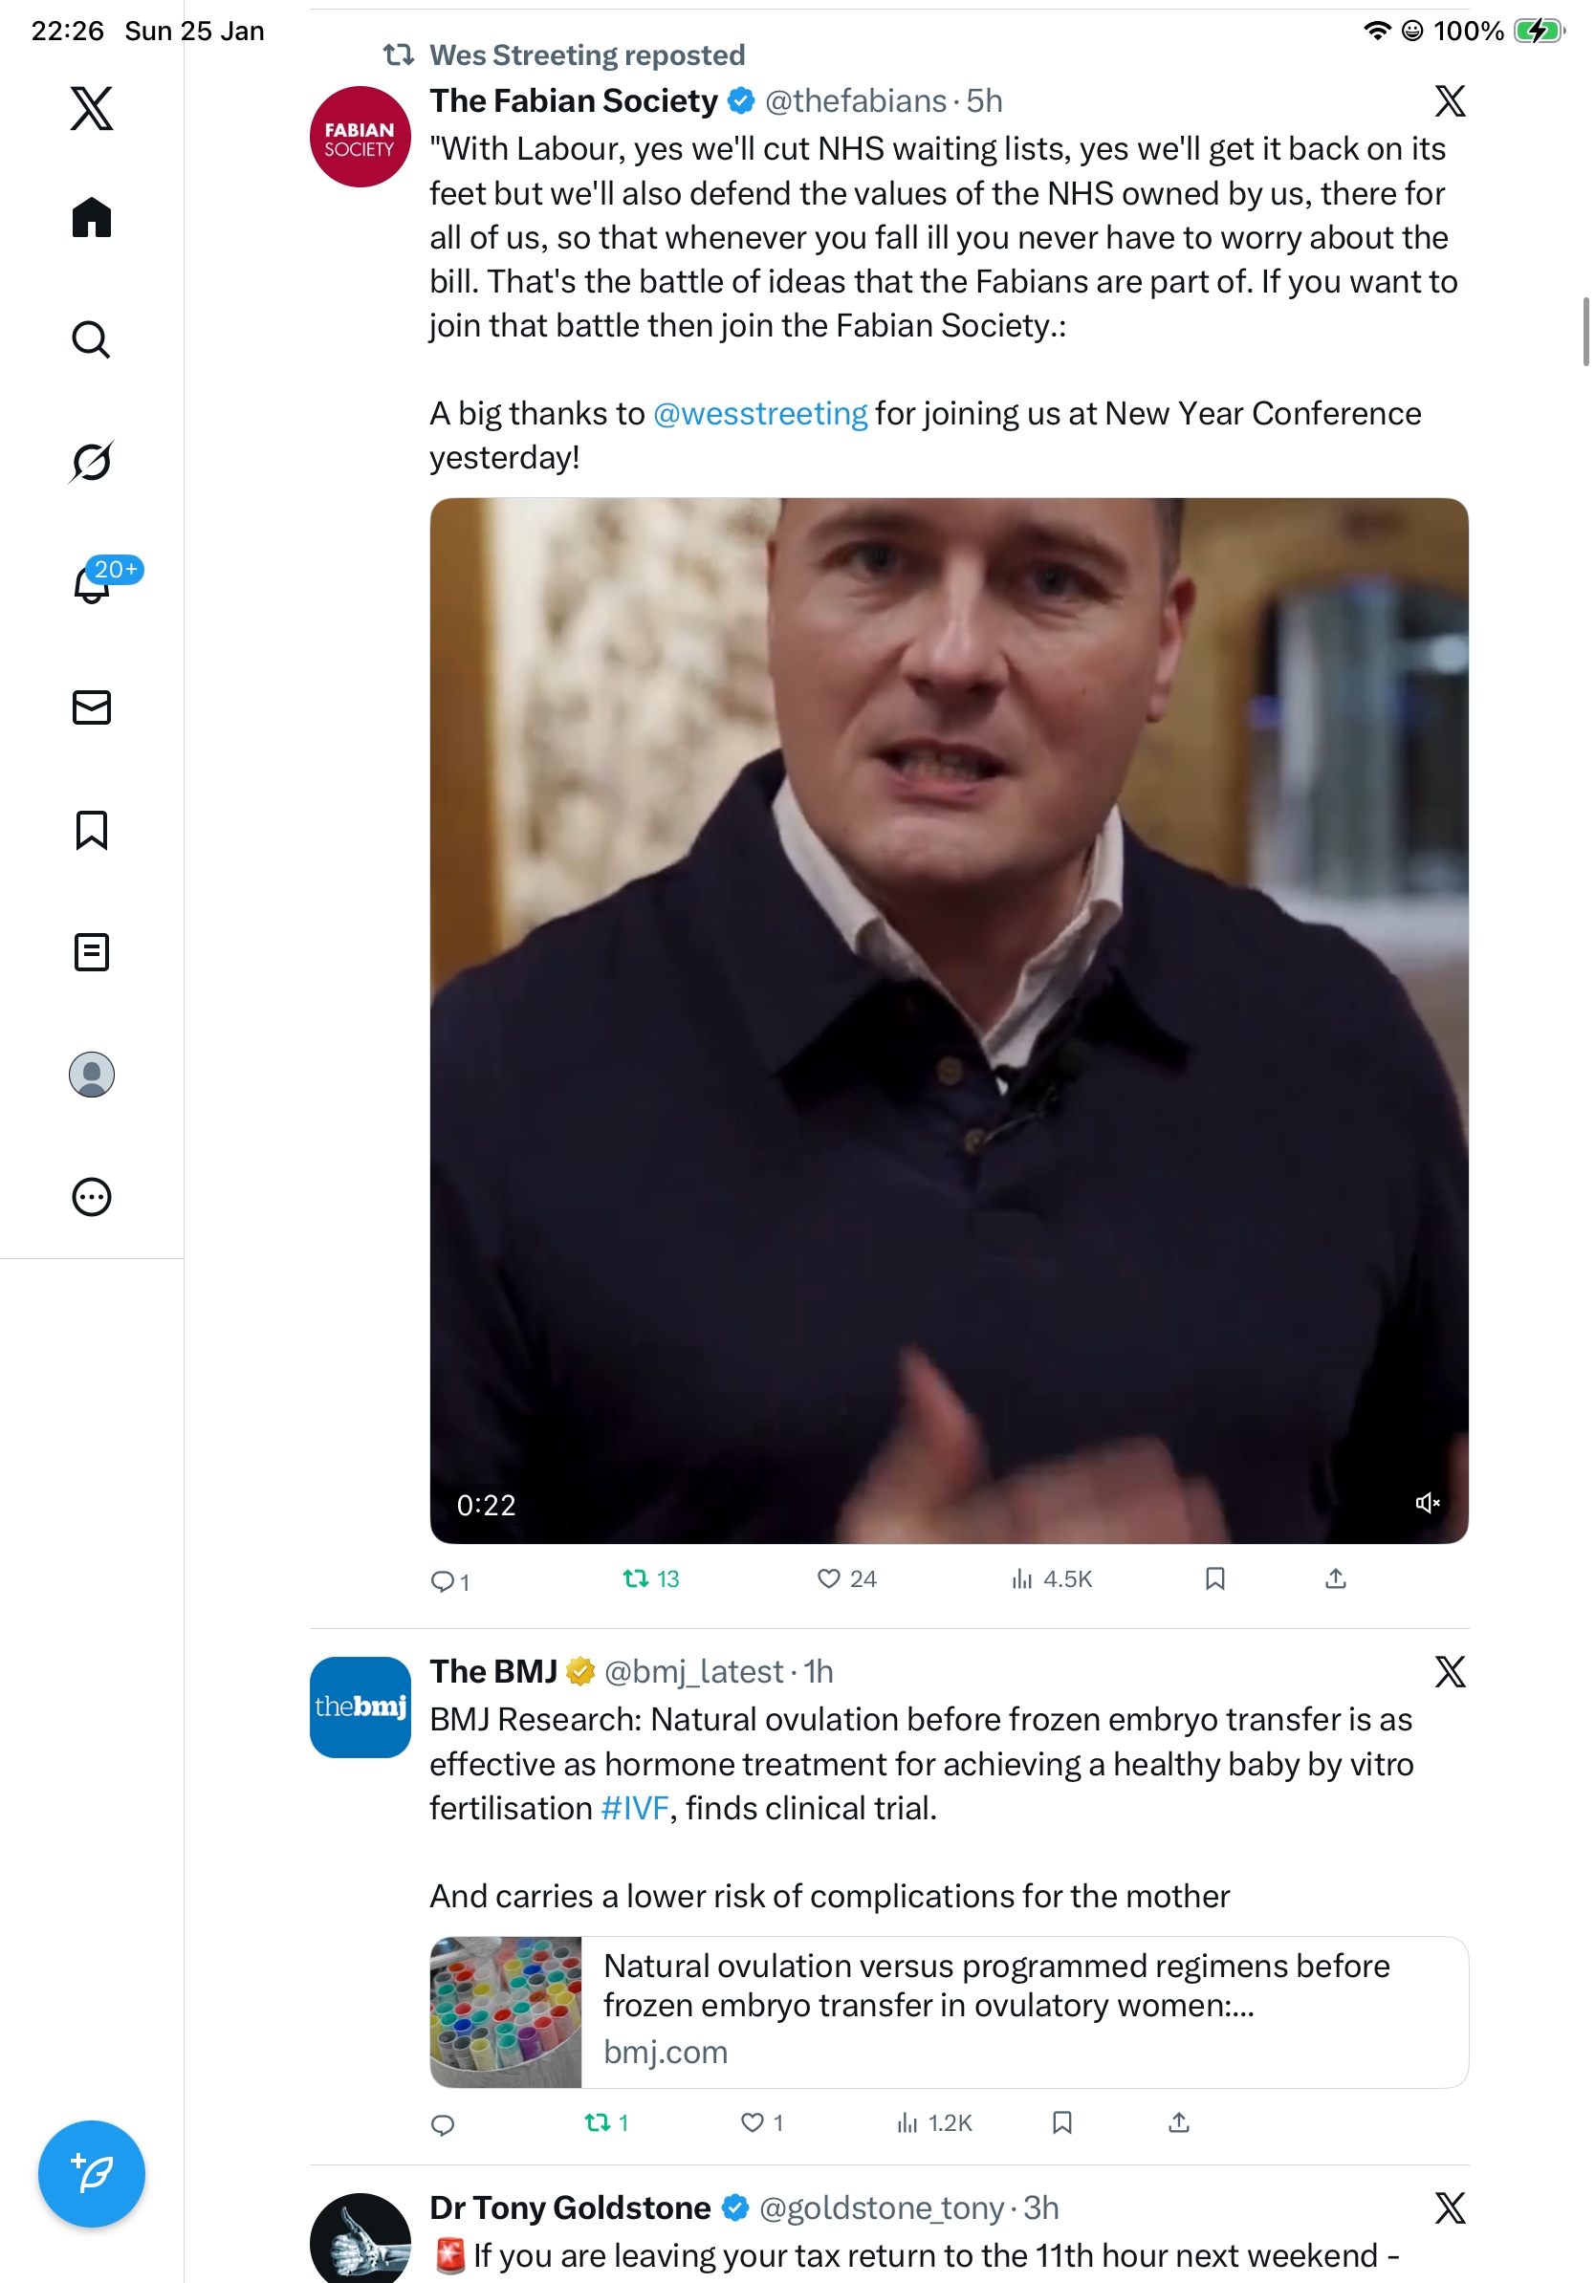
Task: Open Bookmarks in the sidebar
Action: [x=92, y=830]
